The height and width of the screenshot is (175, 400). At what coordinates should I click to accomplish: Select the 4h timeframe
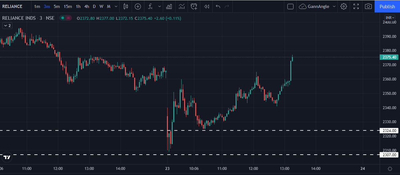[x=87, y=6]
